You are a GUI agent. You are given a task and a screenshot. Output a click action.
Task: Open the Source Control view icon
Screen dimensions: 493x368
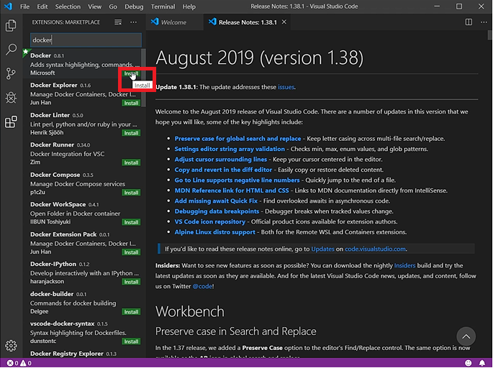coord(11,73)
